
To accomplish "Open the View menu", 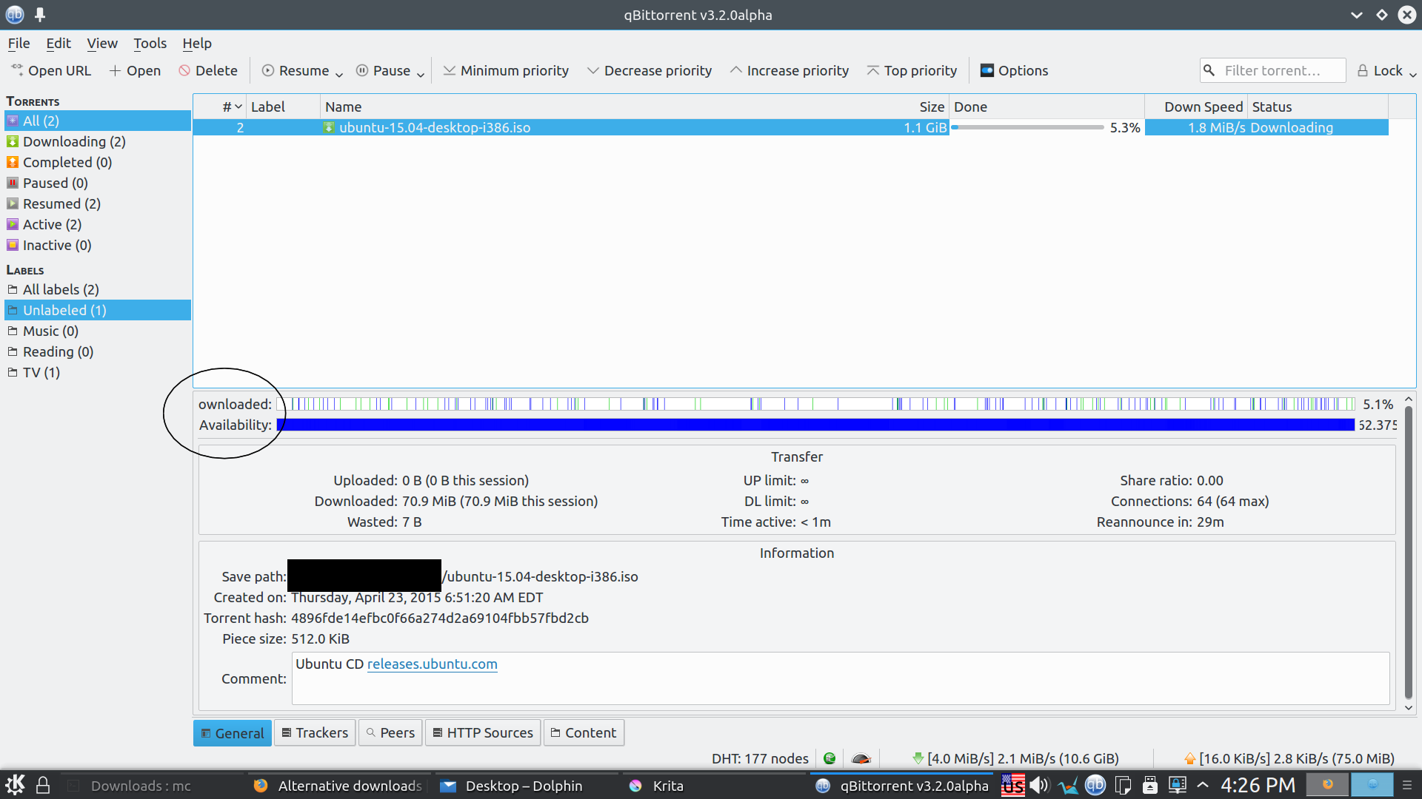I will (101, 43).
